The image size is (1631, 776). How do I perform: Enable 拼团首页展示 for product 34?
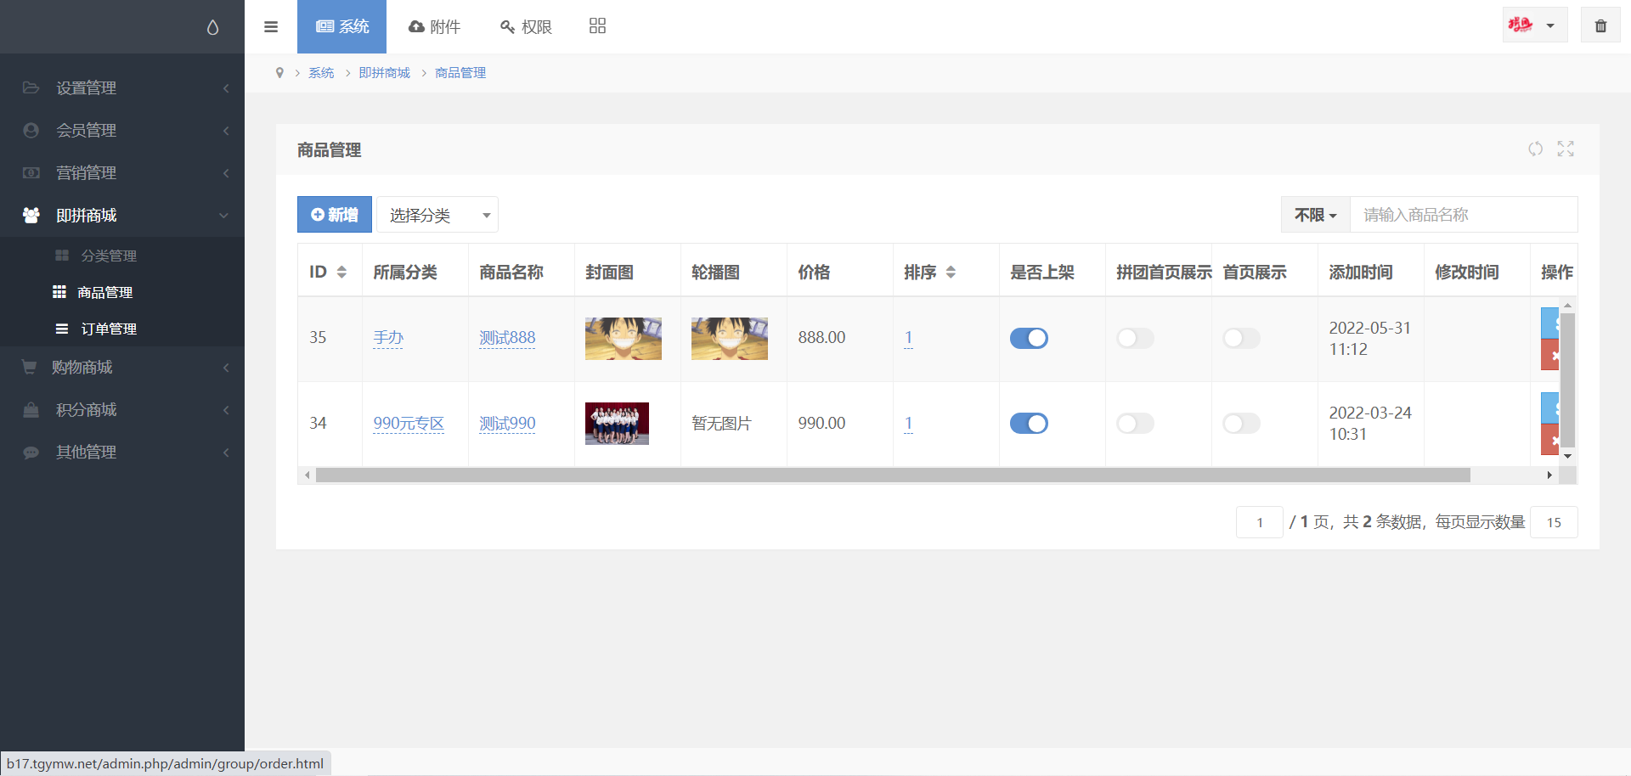pos(1135,424)
